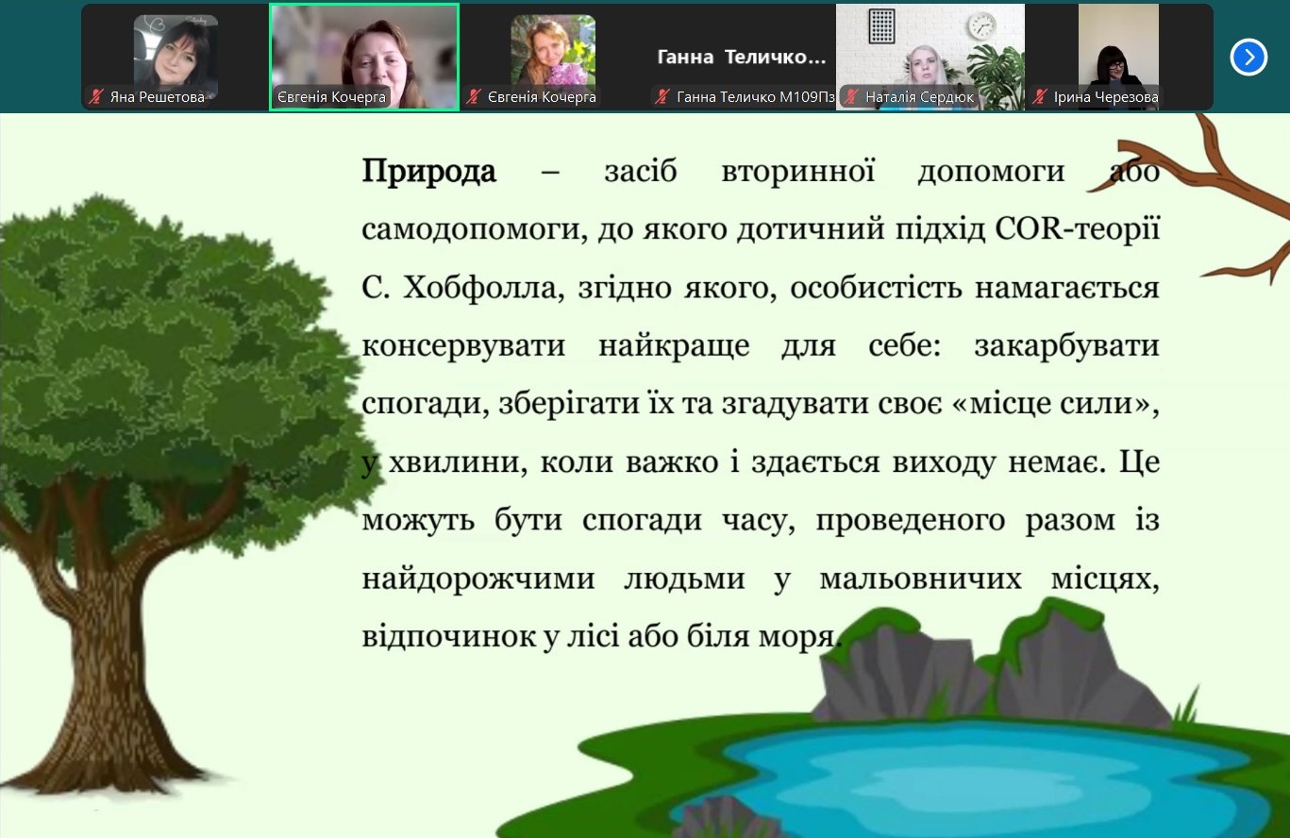This screenshot has width=1290, height=838.
Task: Click the bold word Природа in slide
Action: (x=429, y=173)
